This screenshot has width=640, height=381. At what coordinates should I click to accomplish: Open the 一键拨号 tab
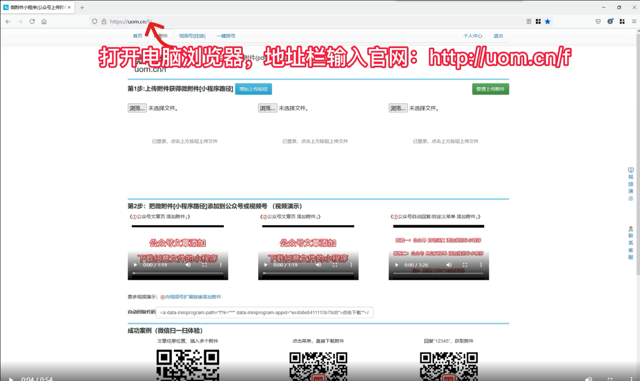(x=226, y=36)
